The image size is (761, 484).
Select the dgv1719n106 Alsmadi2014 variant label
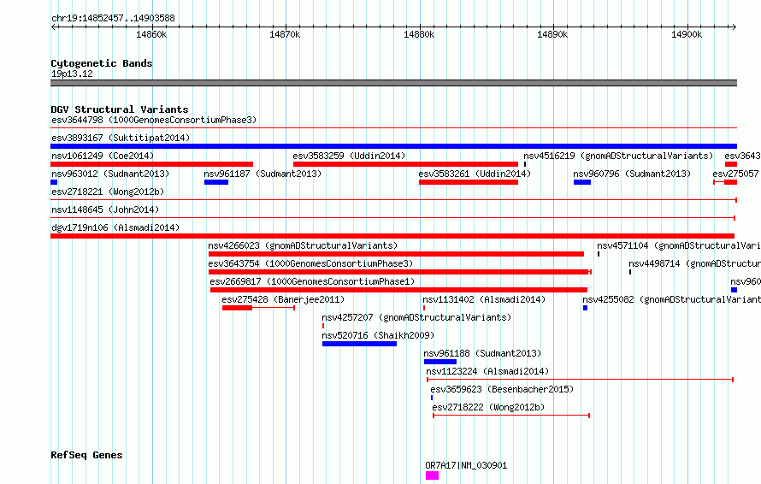tap(115, 227)
